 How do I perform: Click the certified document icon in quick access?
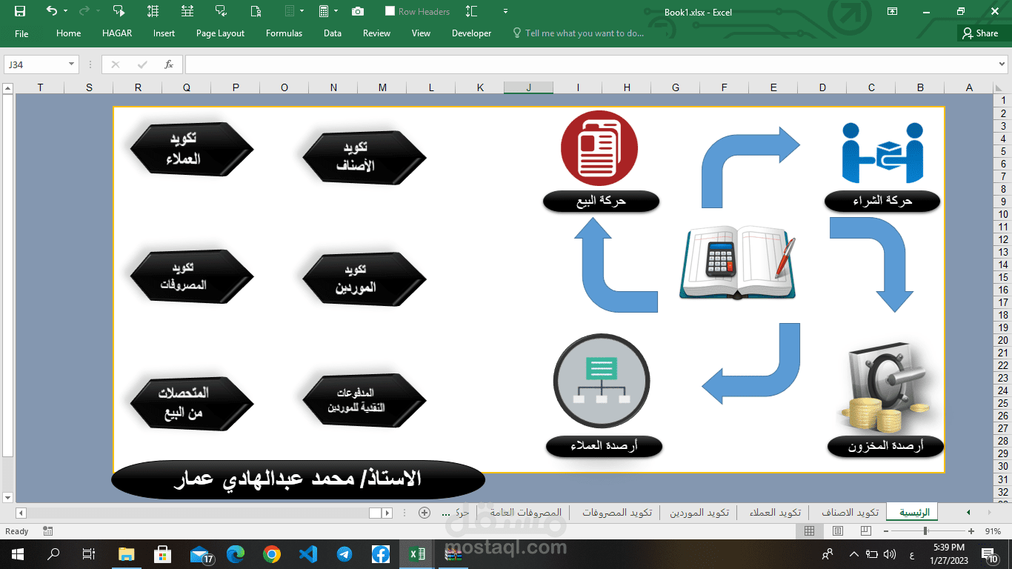[256, 11]
